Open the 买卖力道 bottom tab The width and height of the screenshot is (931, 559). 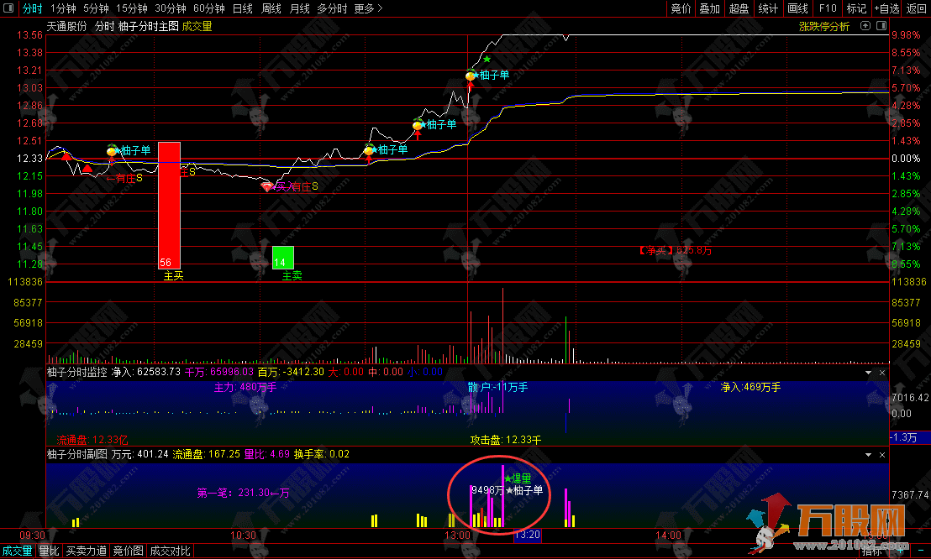tap(87, 551)
